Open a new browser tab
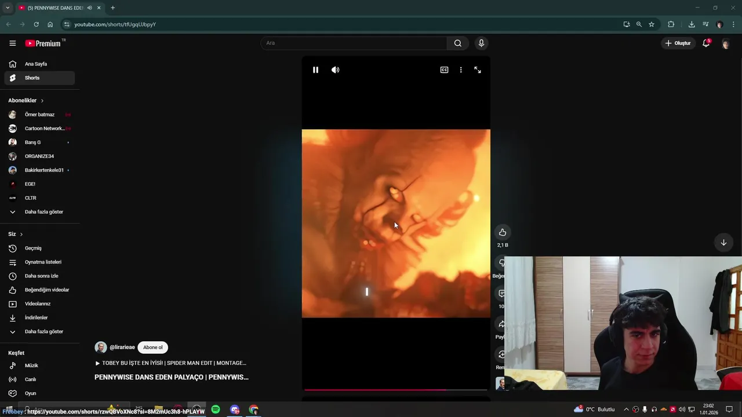 tap(112, 8)
